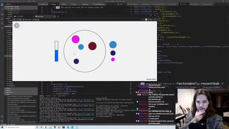Reload the populus.gg page
This screenshot has width=229, height=129.
pyautogui.click(x=20, y=19)
